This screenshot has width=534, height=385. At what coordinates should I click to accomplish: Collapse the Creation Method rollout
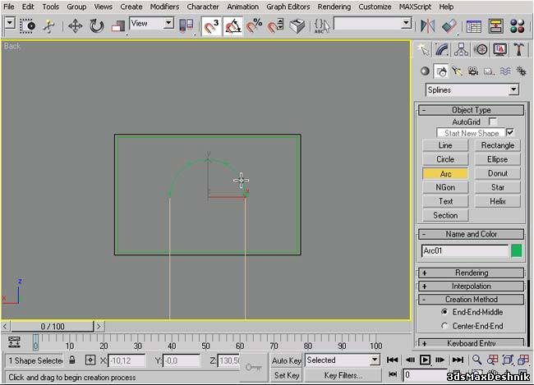coord(471,300)
